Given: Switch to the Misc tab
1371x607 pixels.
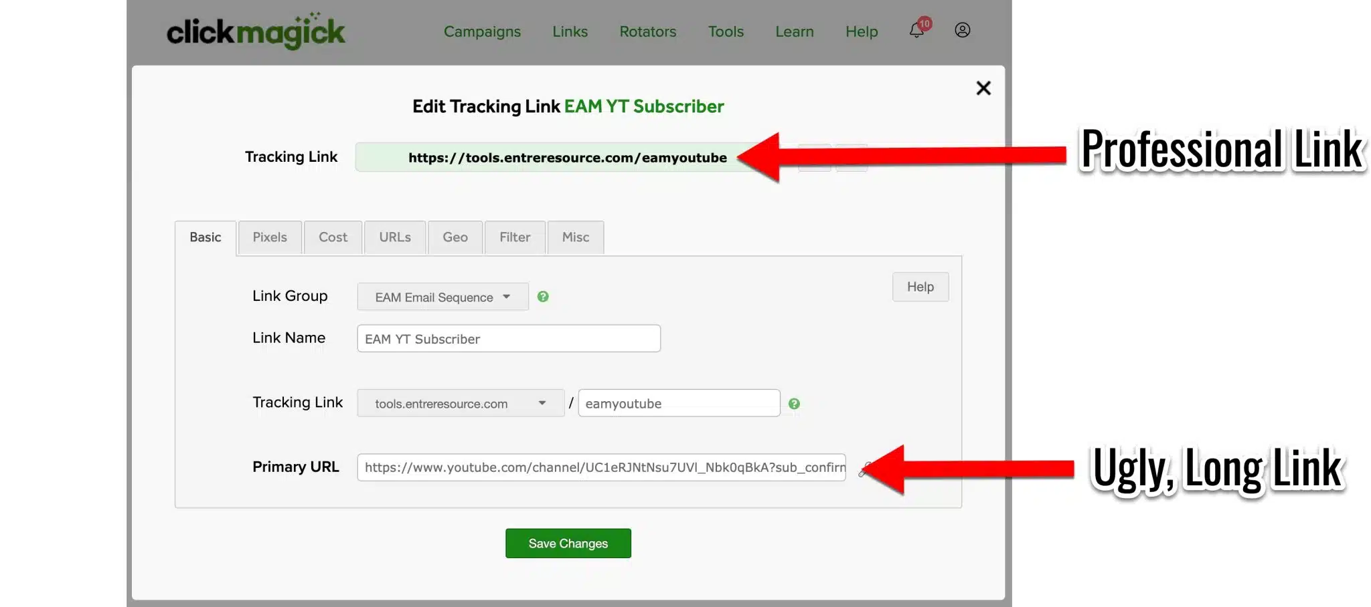Looking at the screenshot, I should pos(576,237).
